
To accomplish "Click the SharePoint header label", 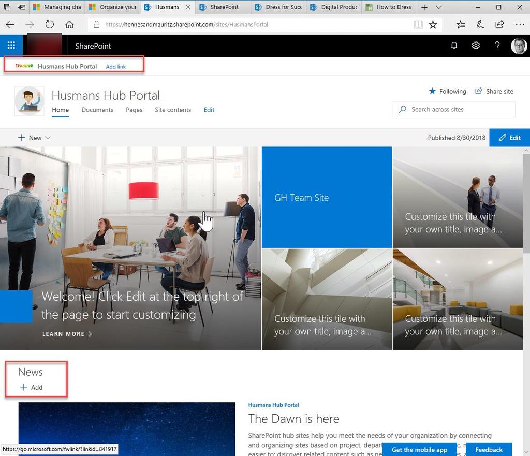I will coord(93,46).
